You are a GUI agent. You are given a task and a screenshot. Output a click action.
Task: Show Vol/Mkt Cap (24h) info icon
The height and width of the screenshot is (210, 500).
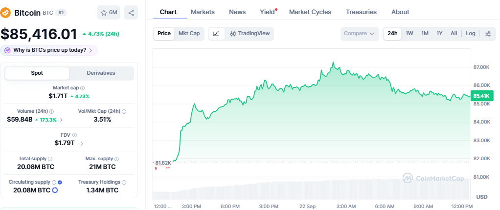124,111
